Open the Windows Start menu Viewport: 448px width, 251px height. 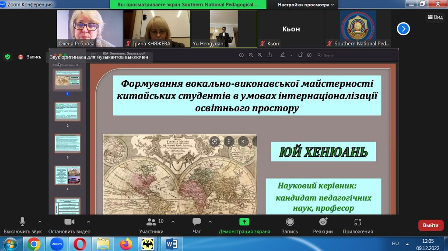(x=10, y=244)
